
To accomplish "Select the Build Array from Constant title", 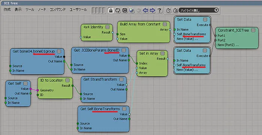I will 140,24.
